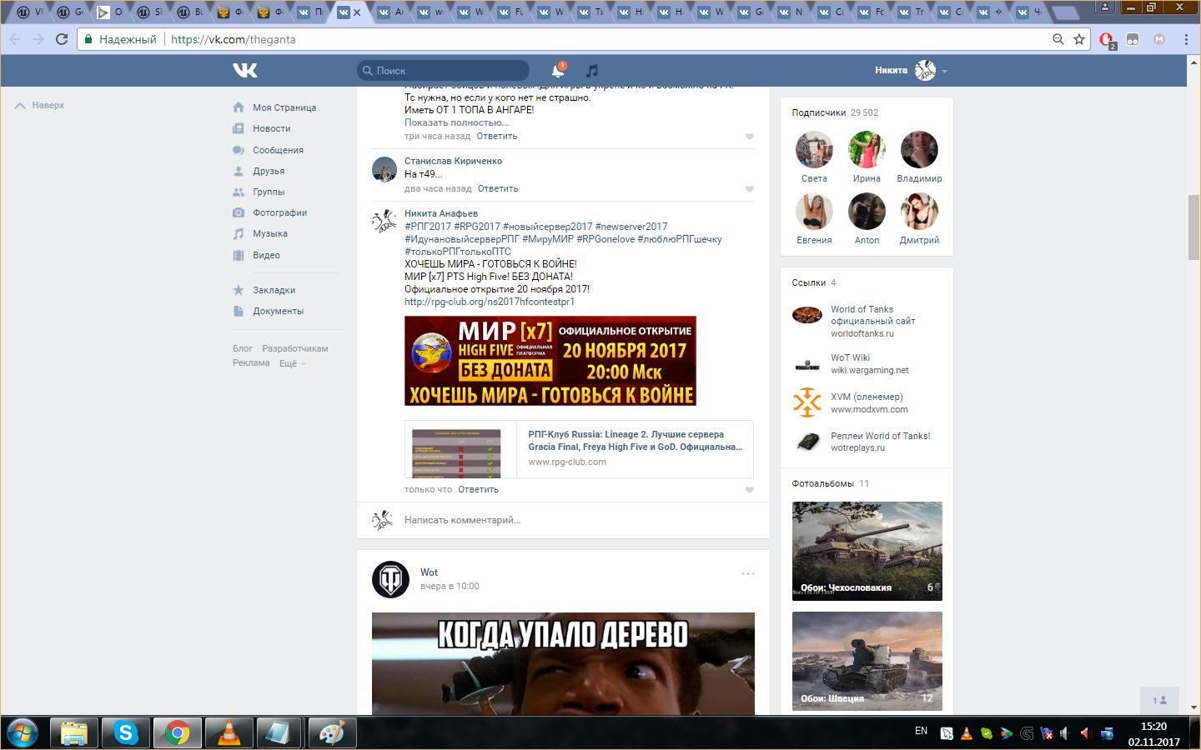The image size is (1201, 750).
Task: Open the Wot post options menu
Action: [747, 573]
